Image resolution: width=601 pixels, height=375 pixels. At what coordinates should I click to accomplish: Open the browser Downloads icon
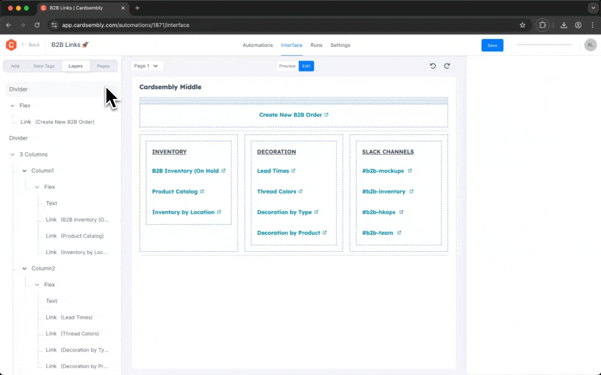point(564,24)
